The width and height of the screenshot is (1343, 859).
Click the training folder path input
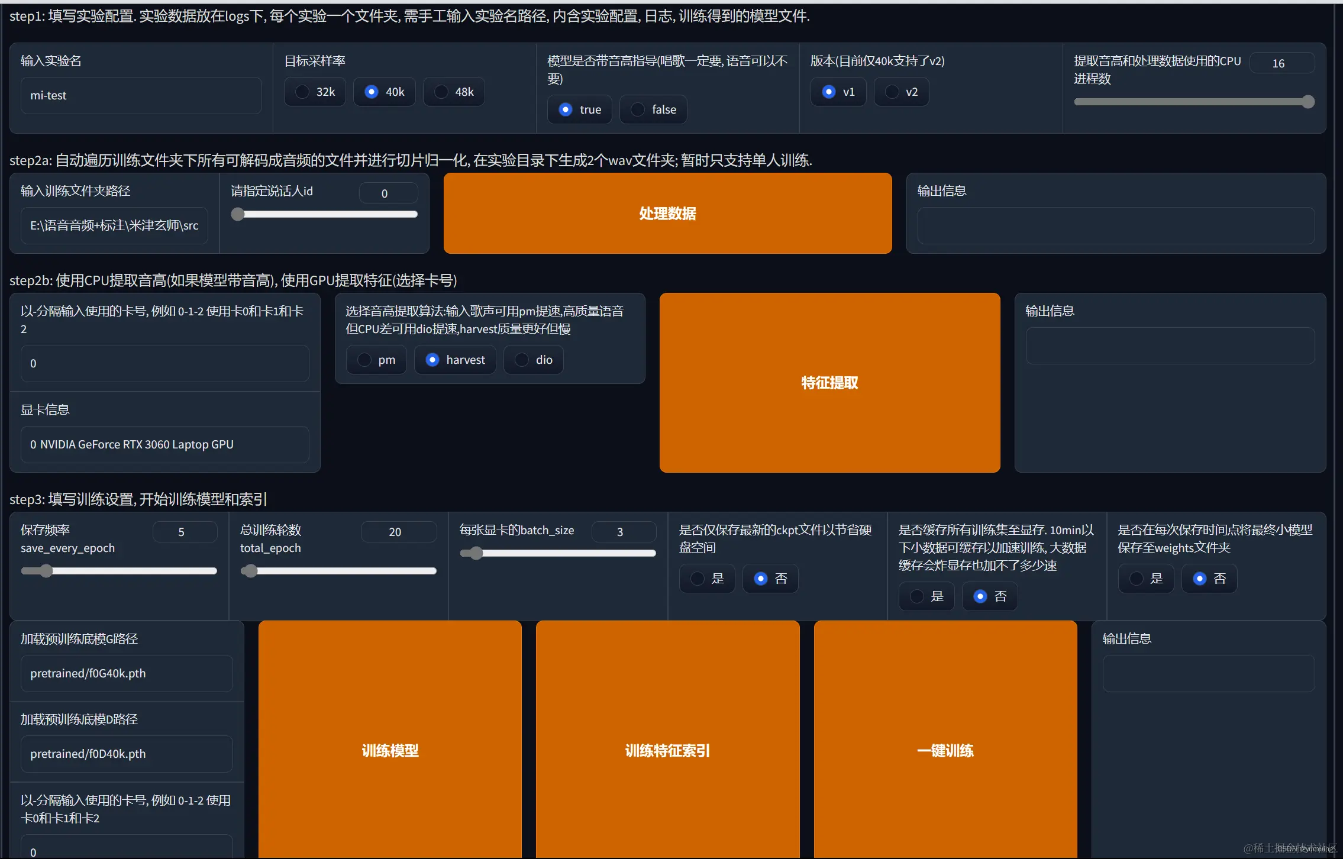tap(114, 225)
